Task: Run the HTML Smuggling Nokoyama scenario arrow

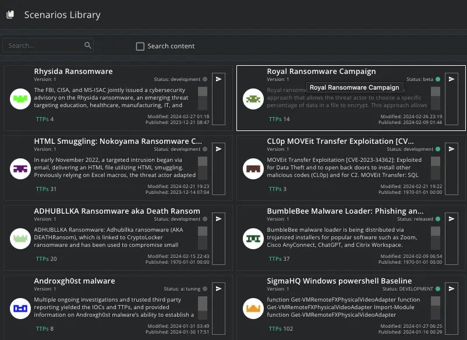Action: point(218,149)
